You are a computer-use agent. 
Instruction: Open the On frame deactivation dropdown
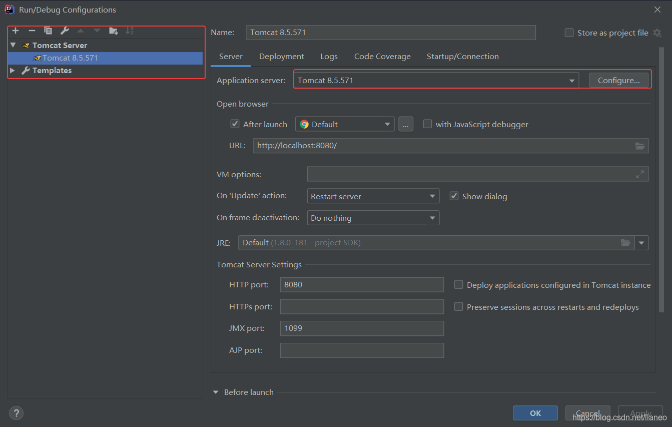coord(373,218)
